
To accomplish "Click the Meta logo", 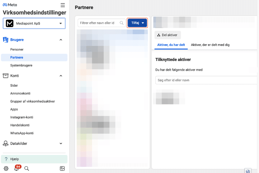I will click(x=10, y=5).
